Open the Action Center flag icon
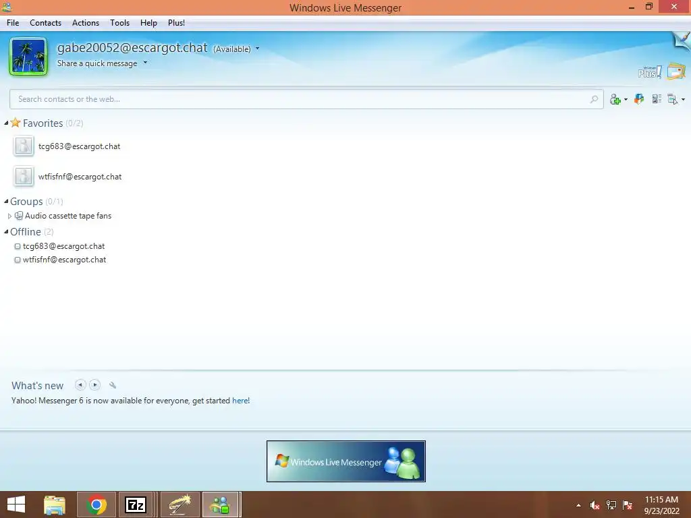 click(x=628, y=505)
